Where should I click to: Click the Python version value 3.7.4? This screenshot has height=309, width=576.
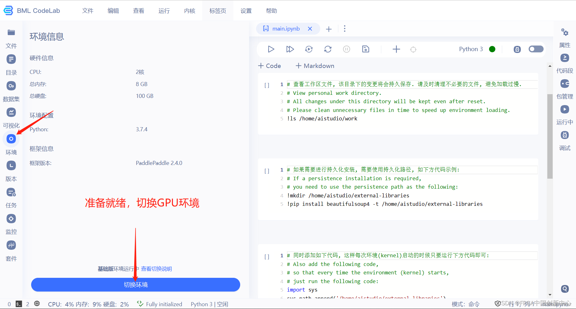[x=141, y=129]
